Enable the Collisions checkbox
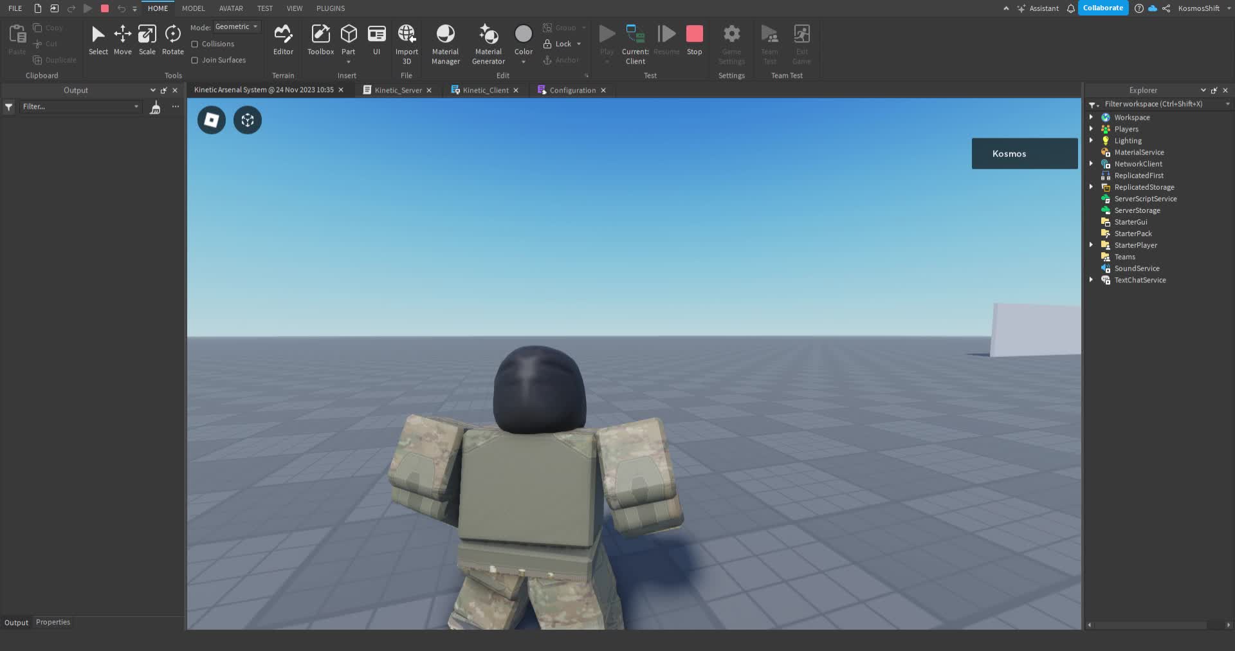This screenshot has height=651, width=1235. (x=196, y=44)
